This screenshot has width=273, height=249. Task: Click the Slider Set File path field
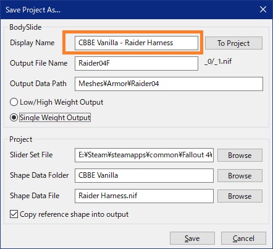144,155
